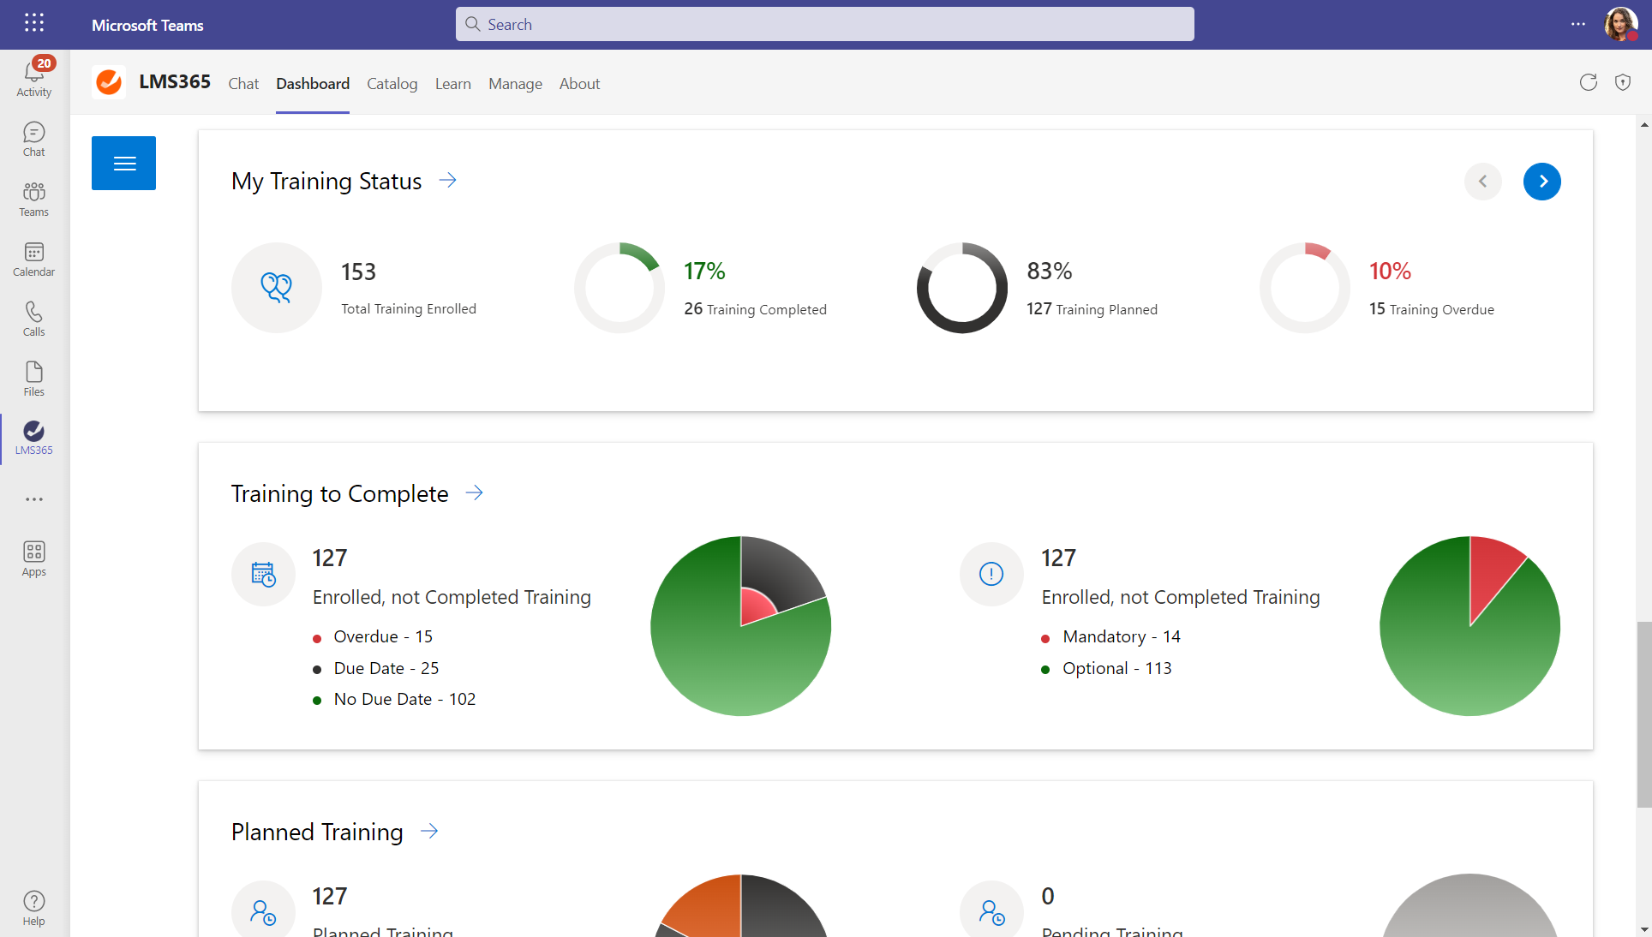Open the Files section
This screenshot has width=1652, height=937.
point(34,379)
